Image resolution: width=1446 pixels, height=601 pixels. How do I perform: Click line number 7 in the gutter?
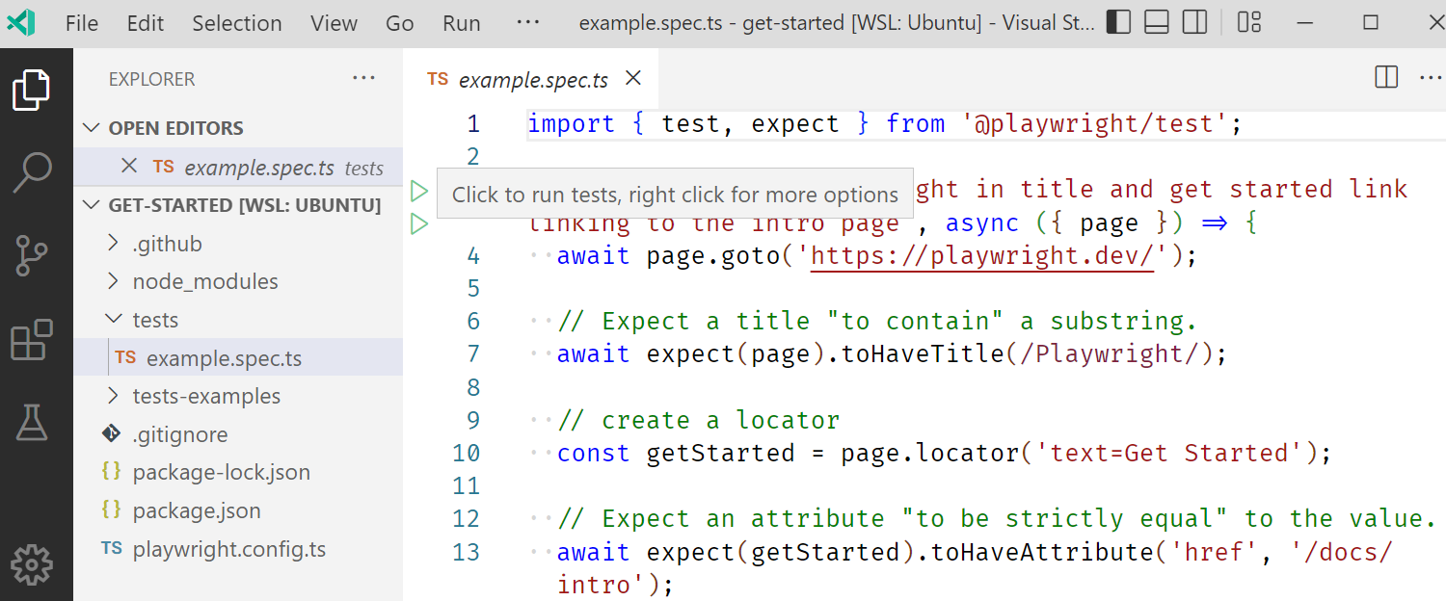tap(472, 354)
